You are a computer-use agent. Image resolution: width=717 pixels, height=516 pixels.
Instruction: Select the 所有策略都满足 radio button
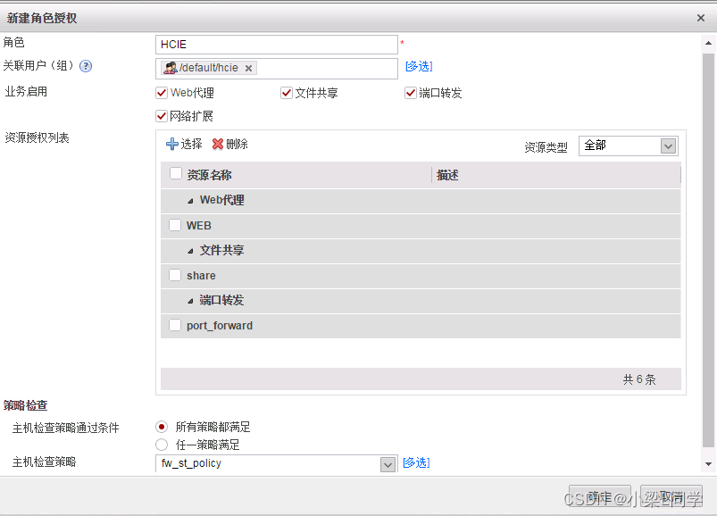162,427
